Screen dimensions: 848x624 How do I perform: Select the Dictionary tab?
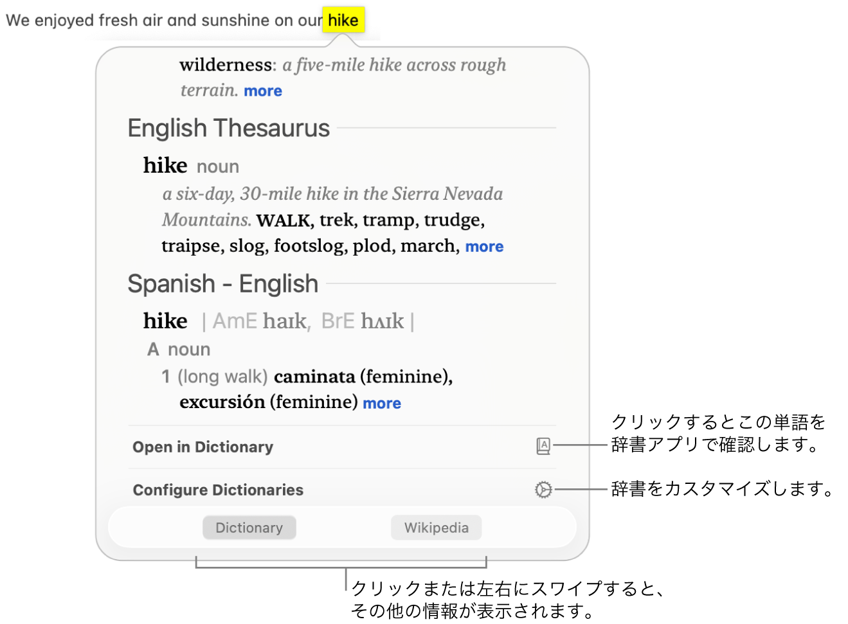point(249,528)
